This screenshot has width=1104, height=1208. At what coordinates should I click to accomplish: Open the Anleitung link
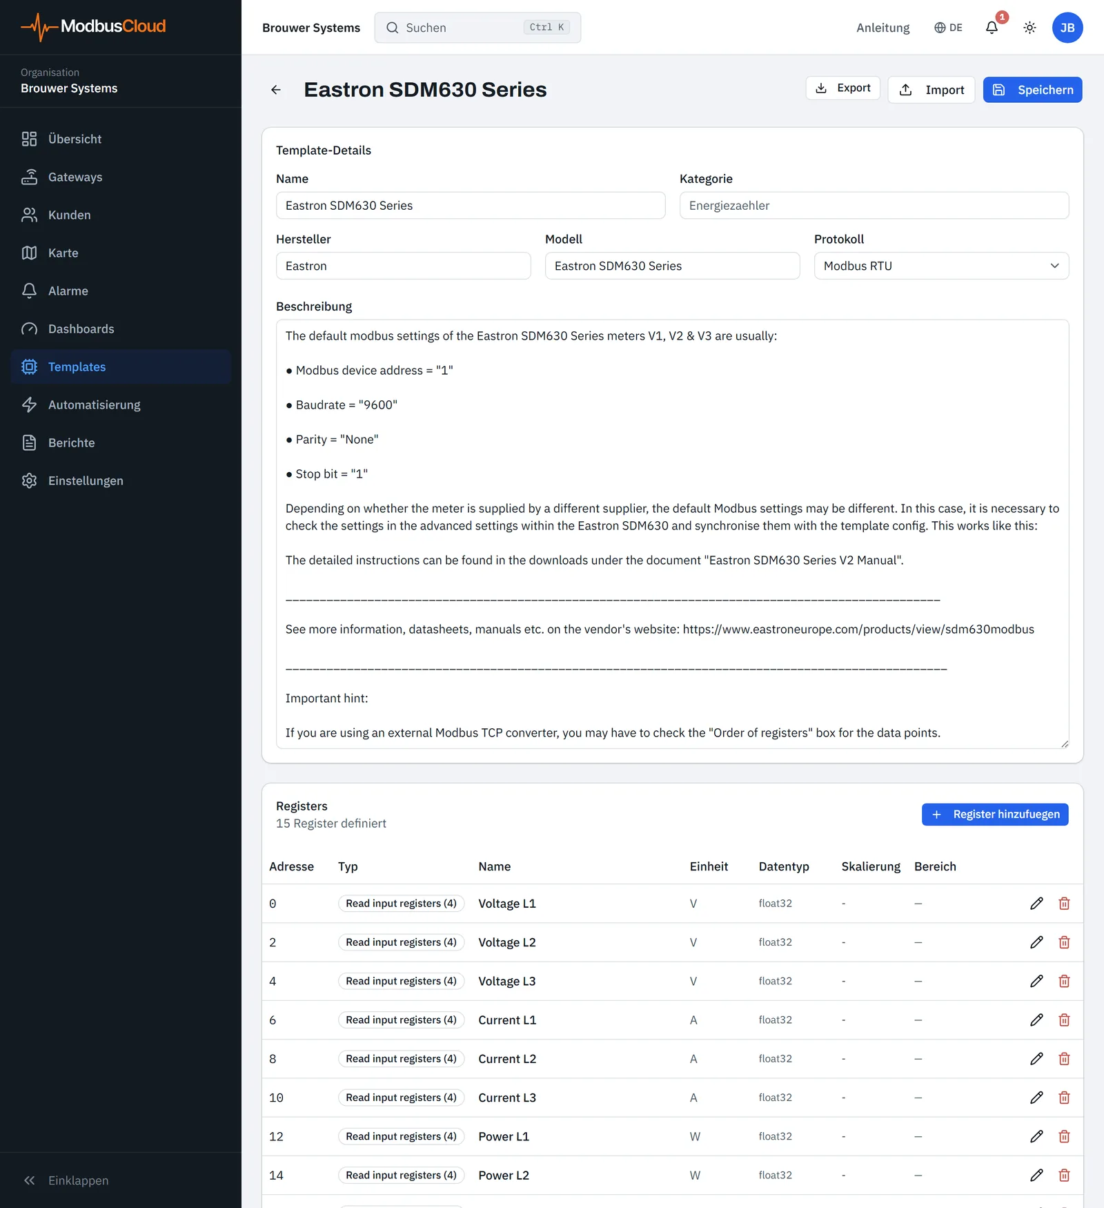click(x=883, y=28)
